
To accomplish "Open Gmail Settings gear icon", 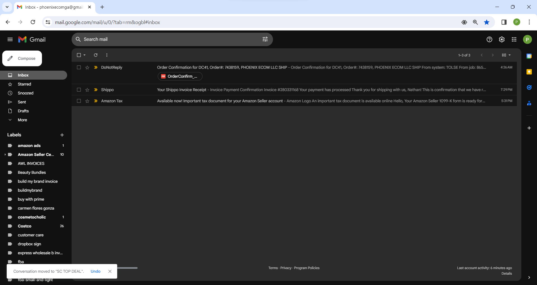I will click(502, 39).
